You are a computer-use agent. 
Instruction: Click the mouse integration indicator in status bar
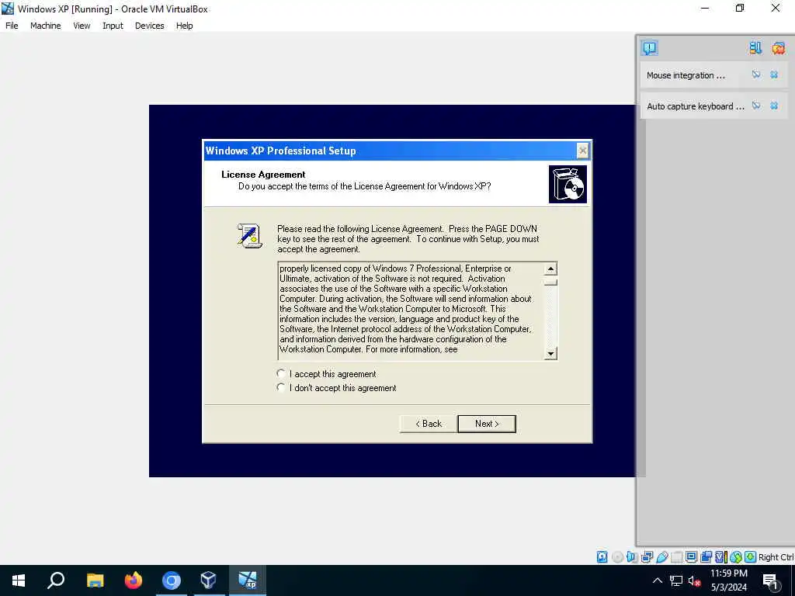(x=736, y=557)
